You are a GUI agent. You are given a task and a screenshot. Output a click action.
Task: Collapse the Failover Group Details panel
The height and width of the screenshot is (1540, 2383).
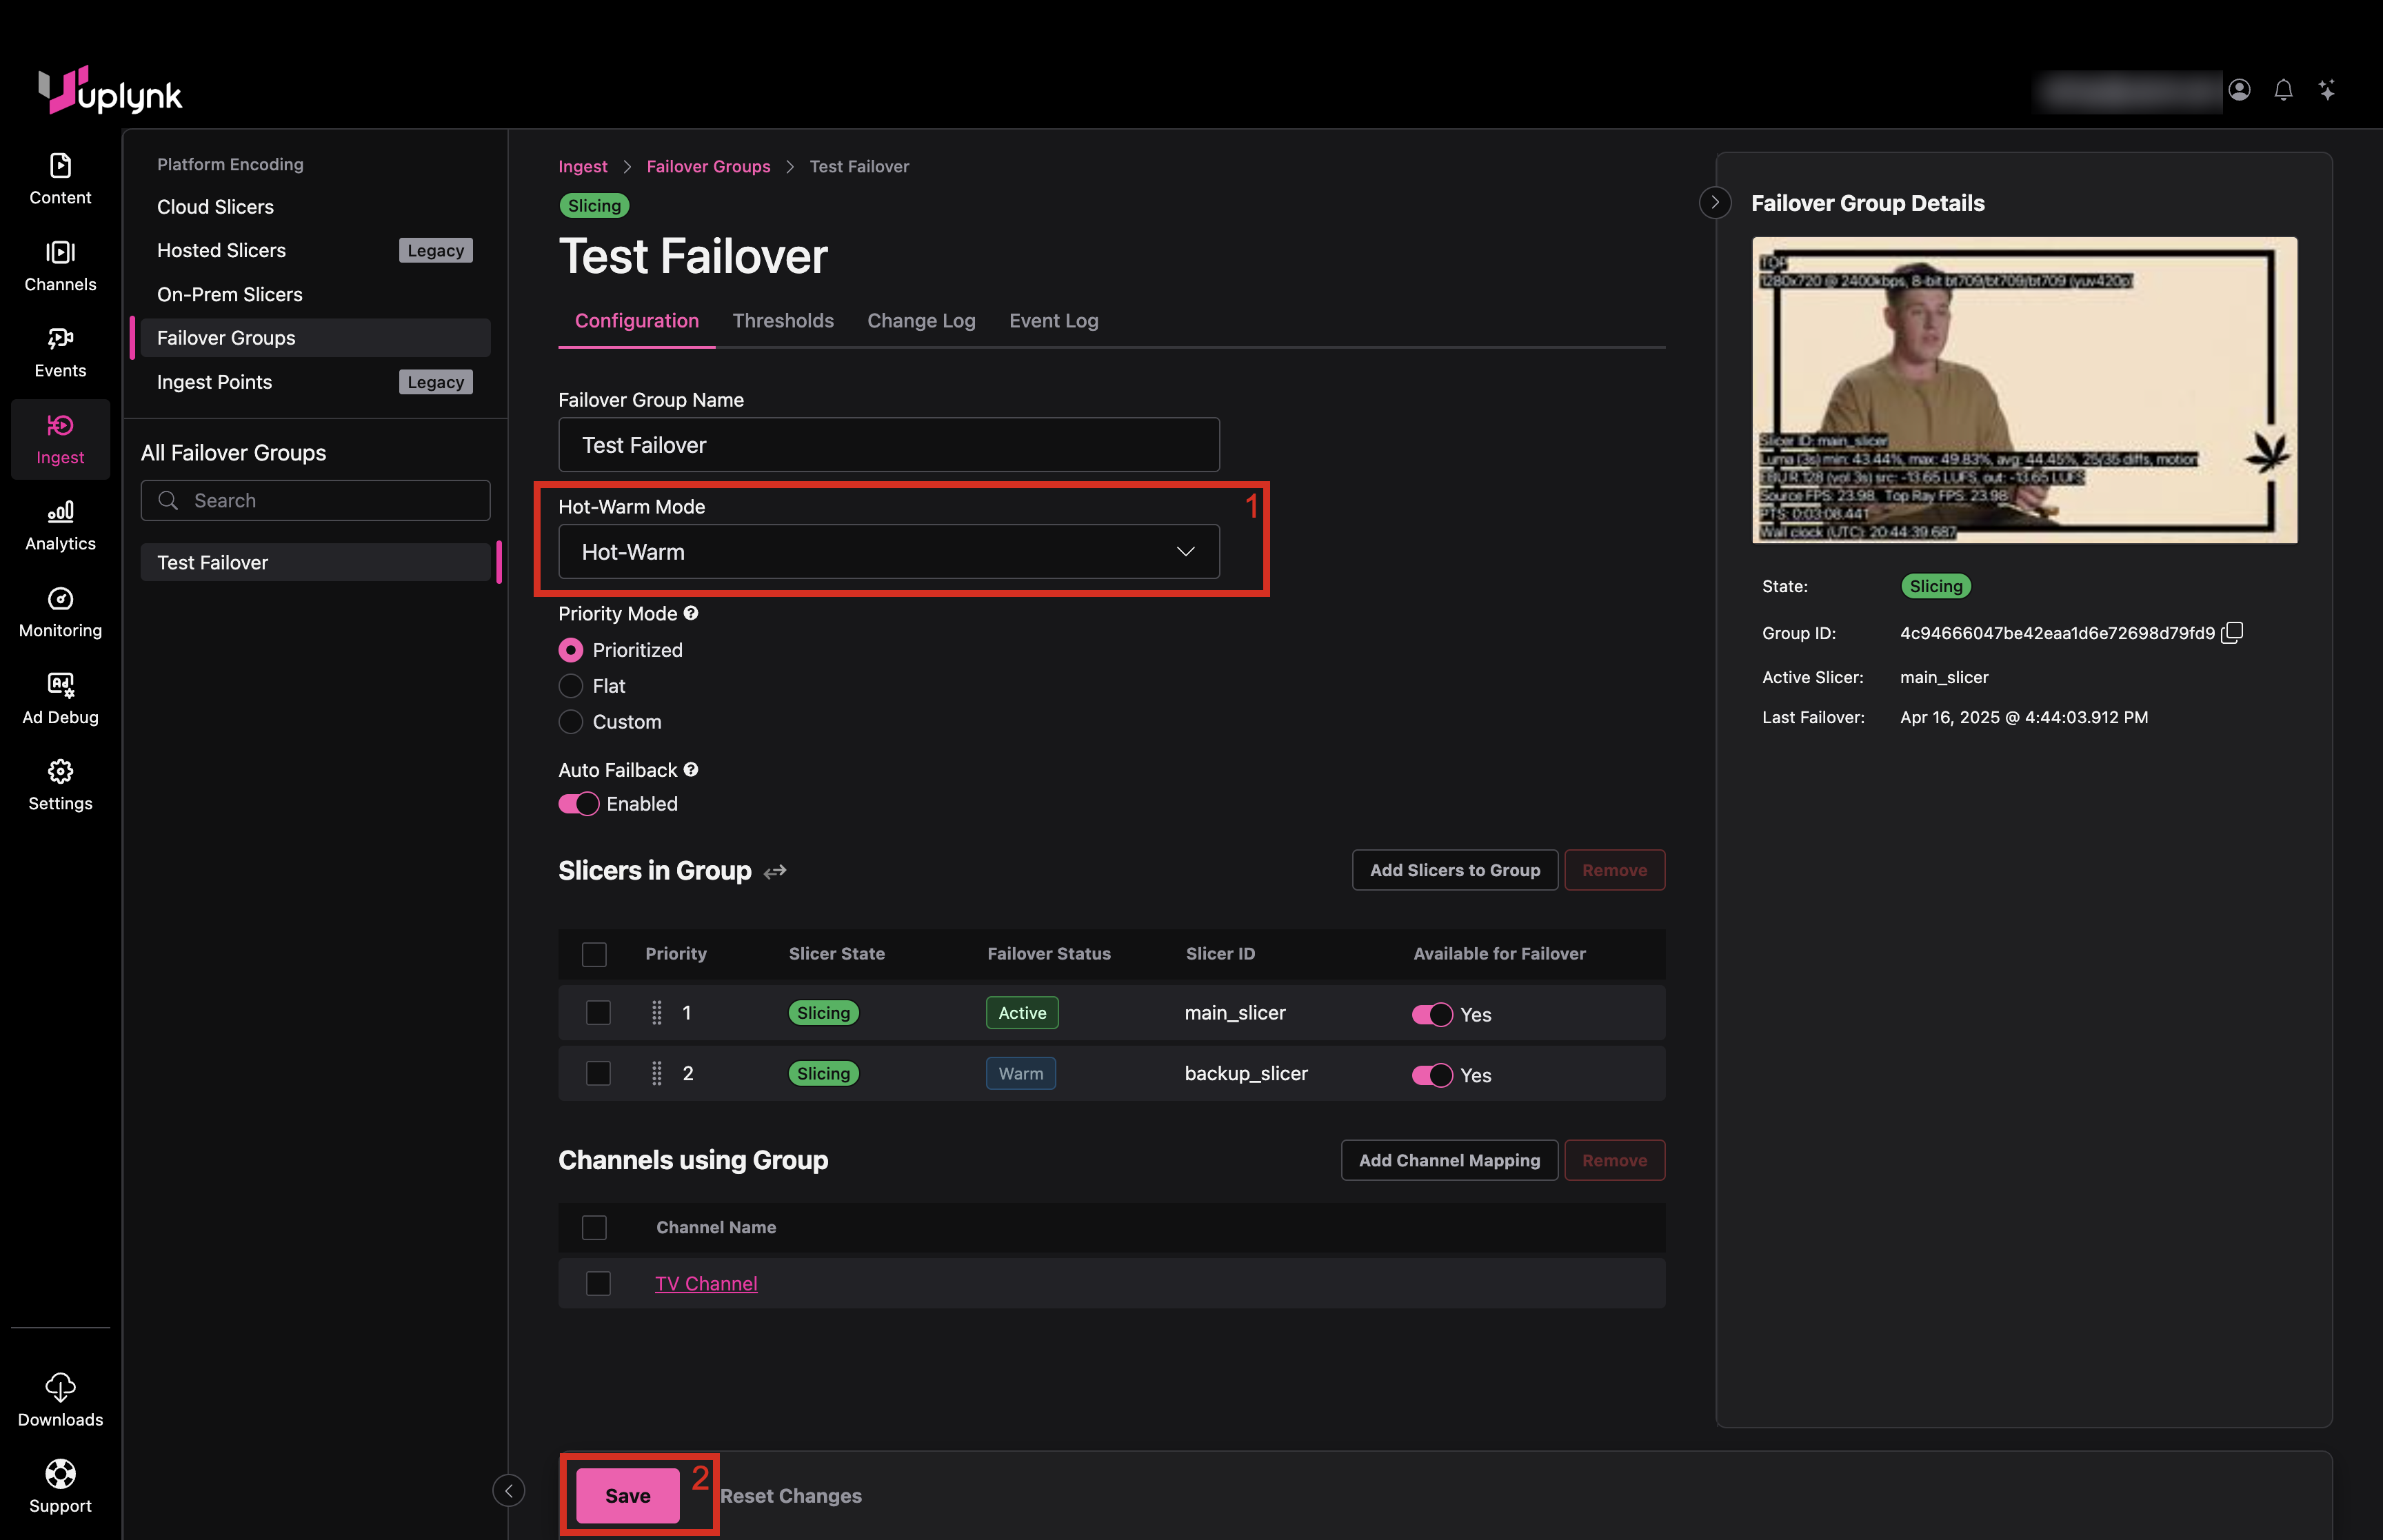coord(1715,202)
